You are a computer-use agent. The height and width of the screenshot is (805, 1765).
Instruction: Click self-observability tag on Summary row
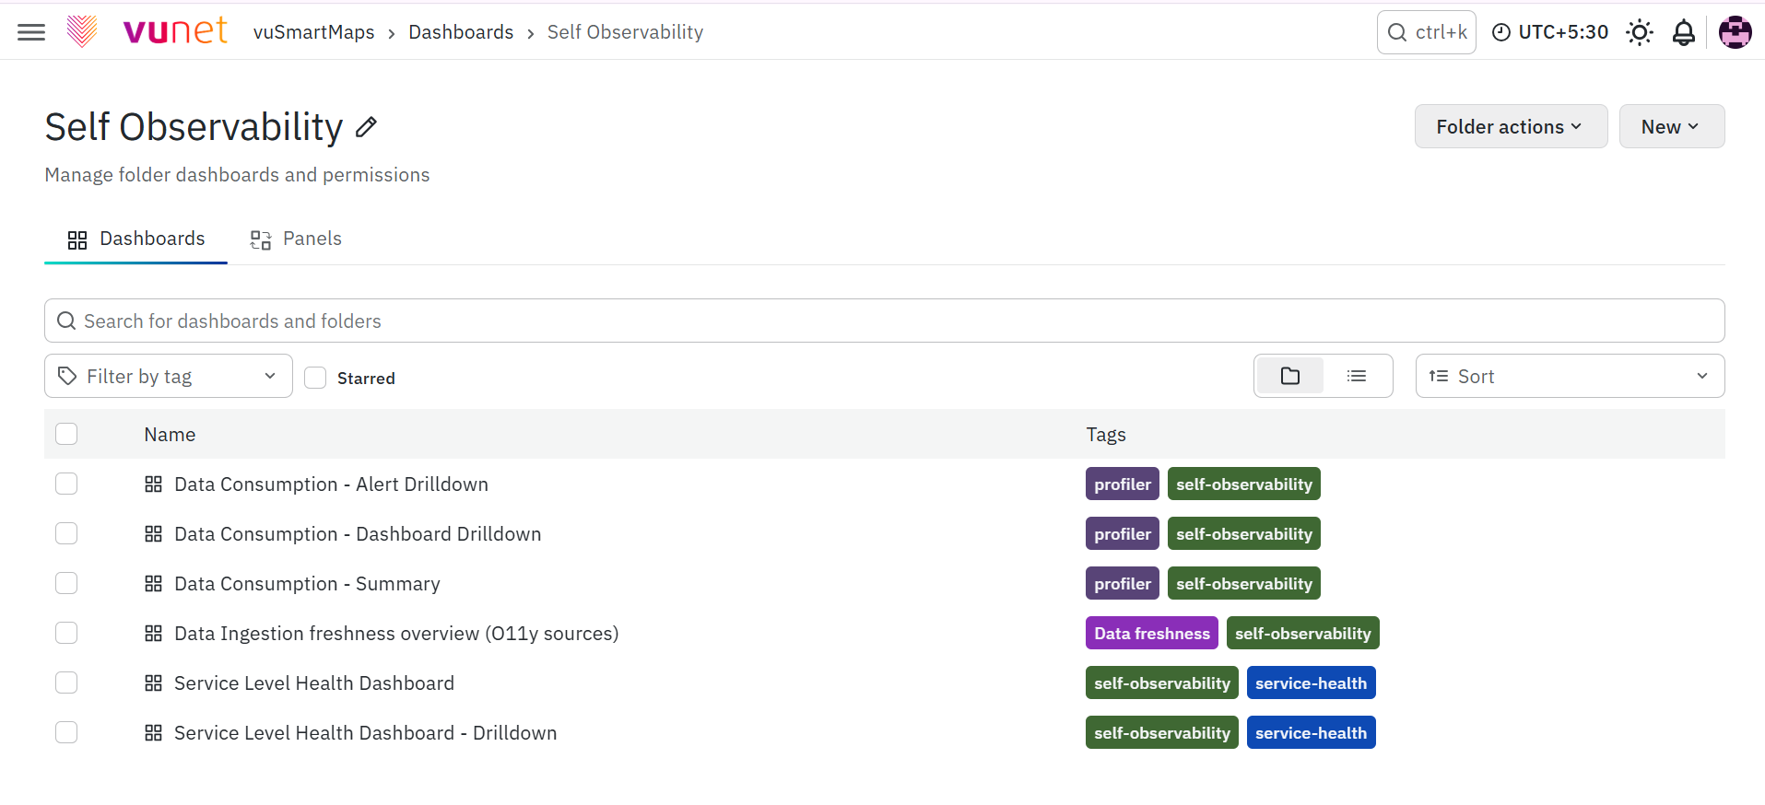(1243, 583)
